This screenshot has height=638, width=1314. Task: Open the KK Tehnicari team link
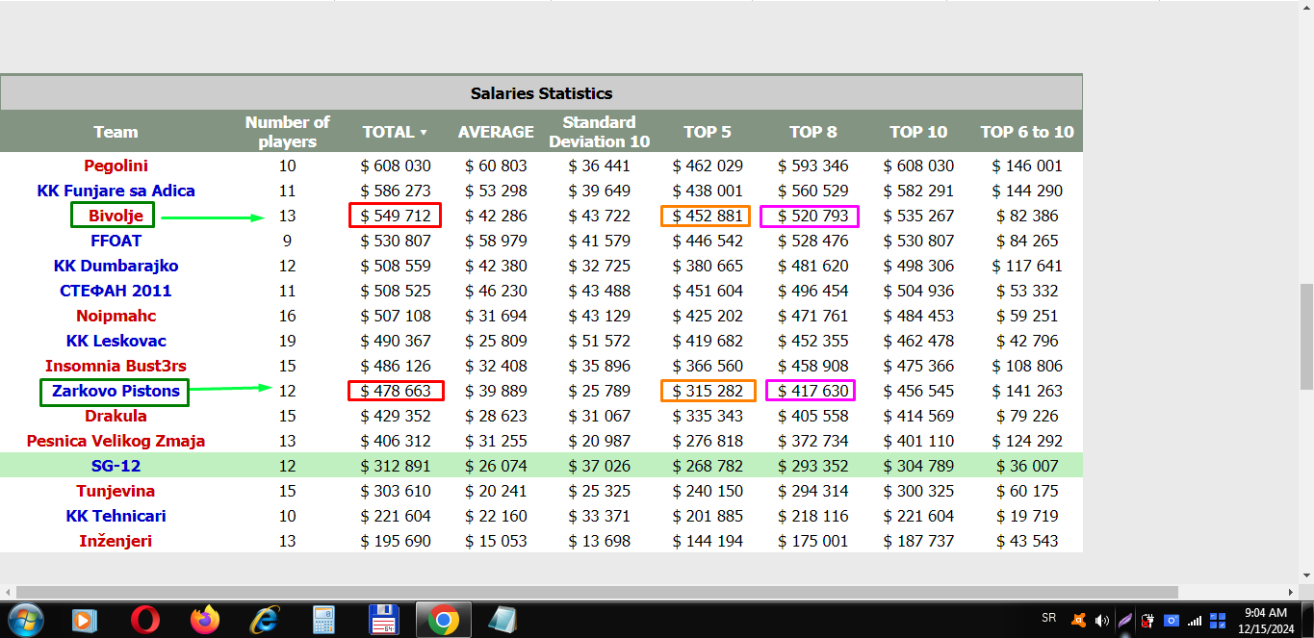point(116,516)
